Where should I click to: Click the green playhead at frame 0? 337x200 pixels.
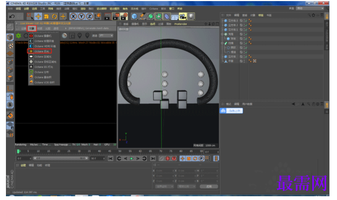point(18,151)
